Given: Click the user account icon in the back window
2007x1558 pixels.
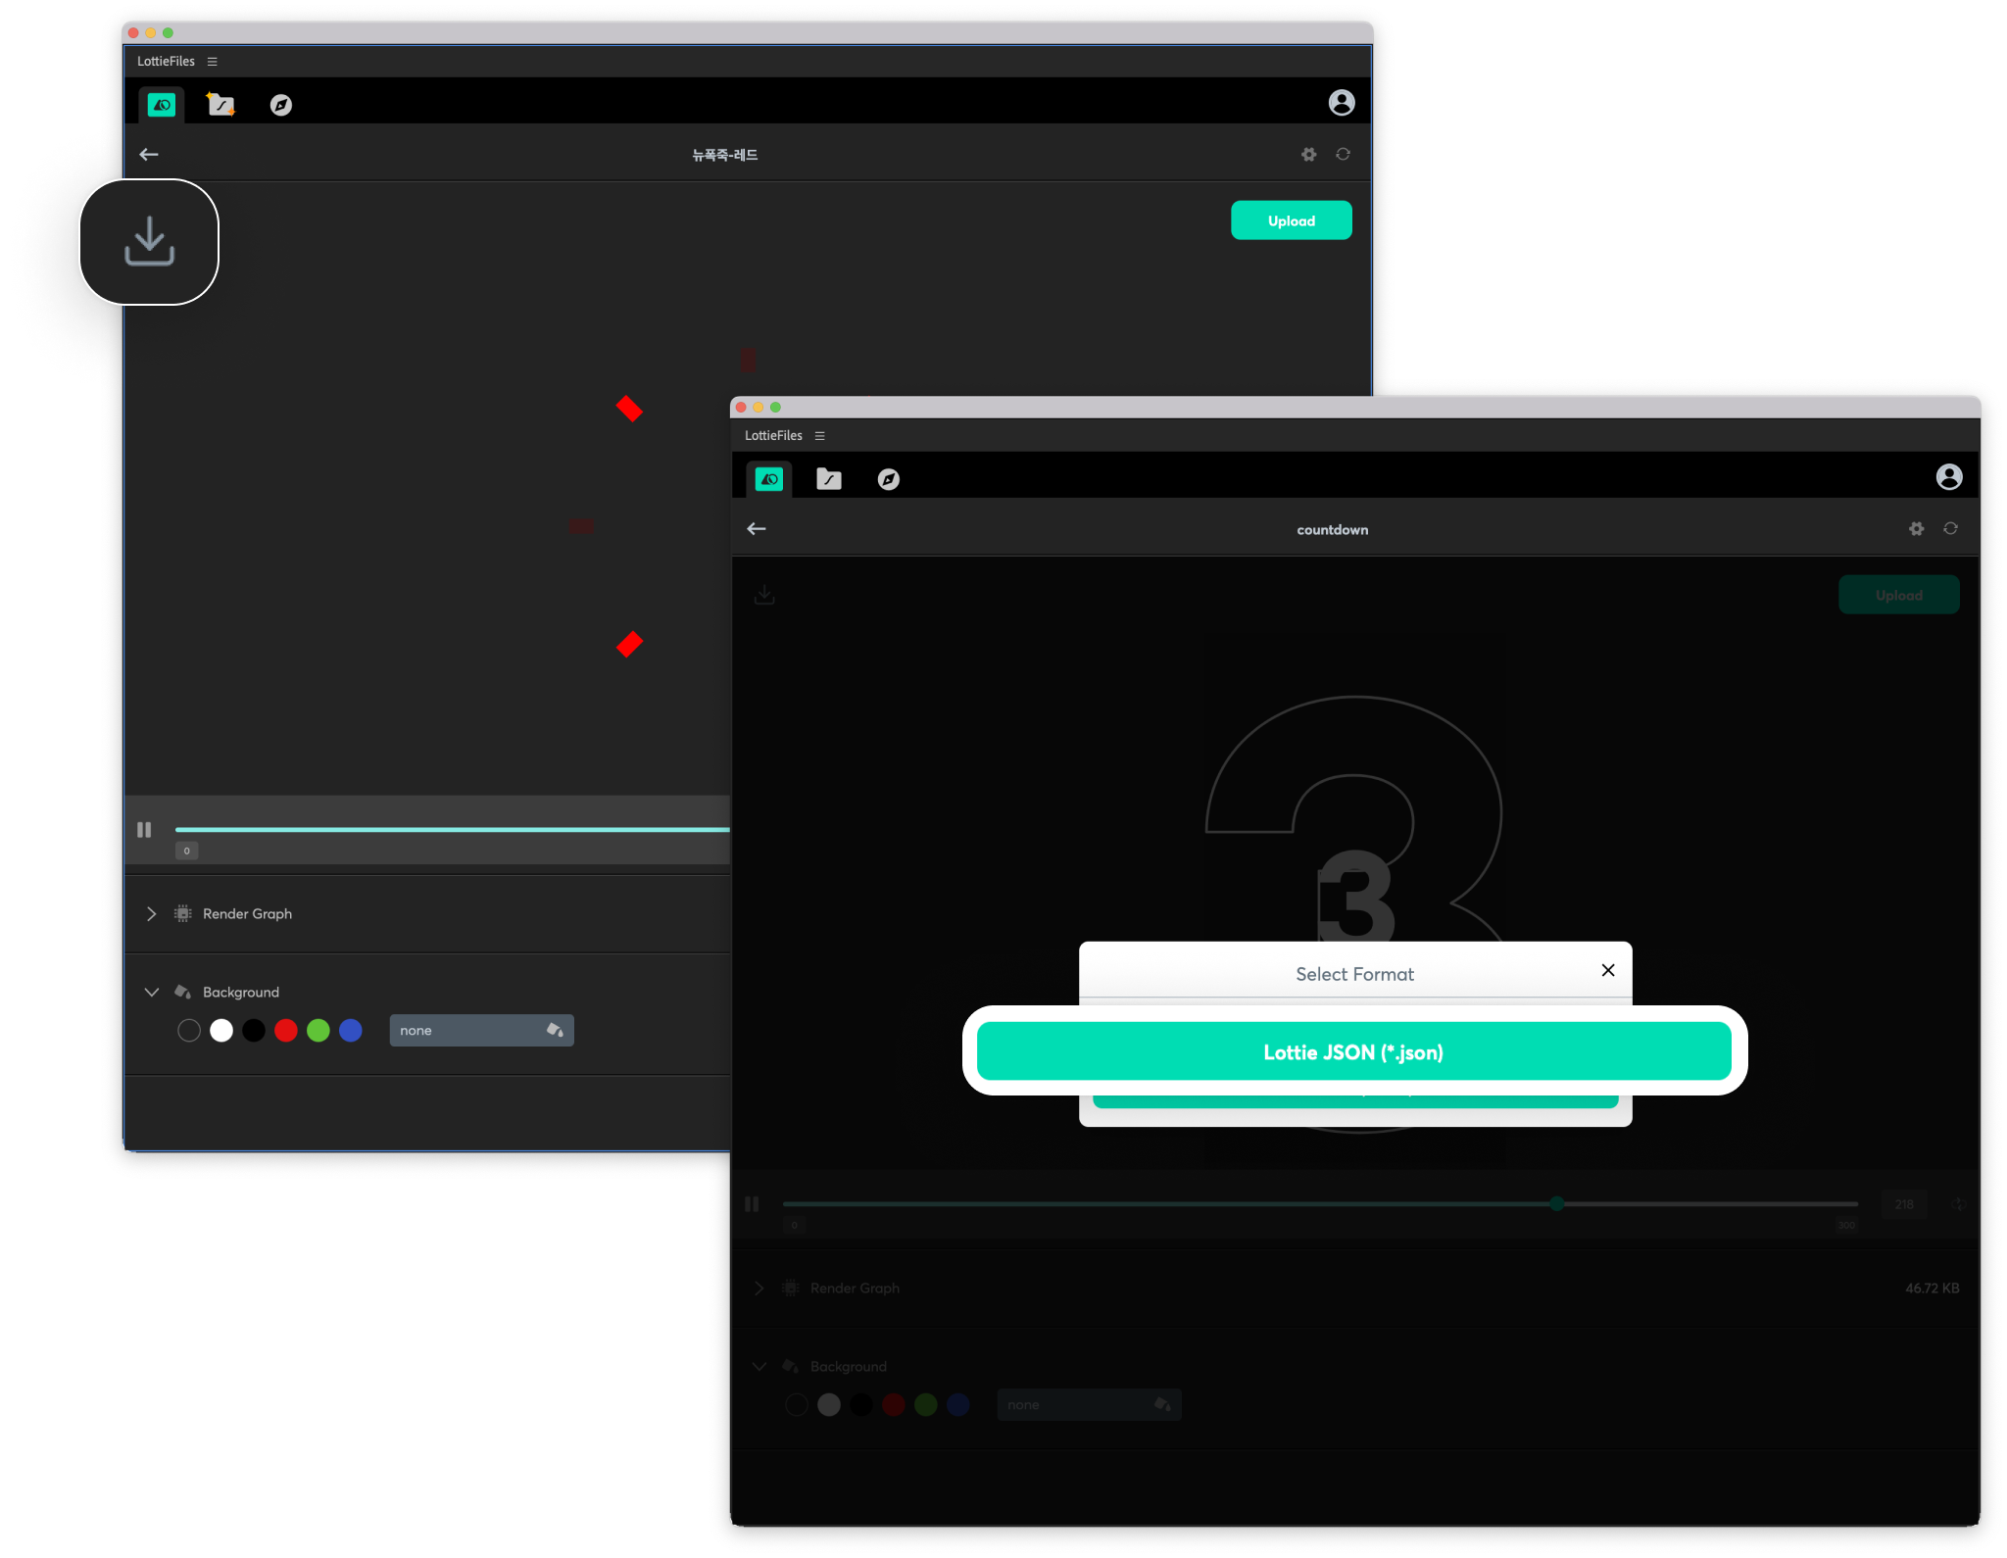Looking at the screenshot, I should point(1341,103).
